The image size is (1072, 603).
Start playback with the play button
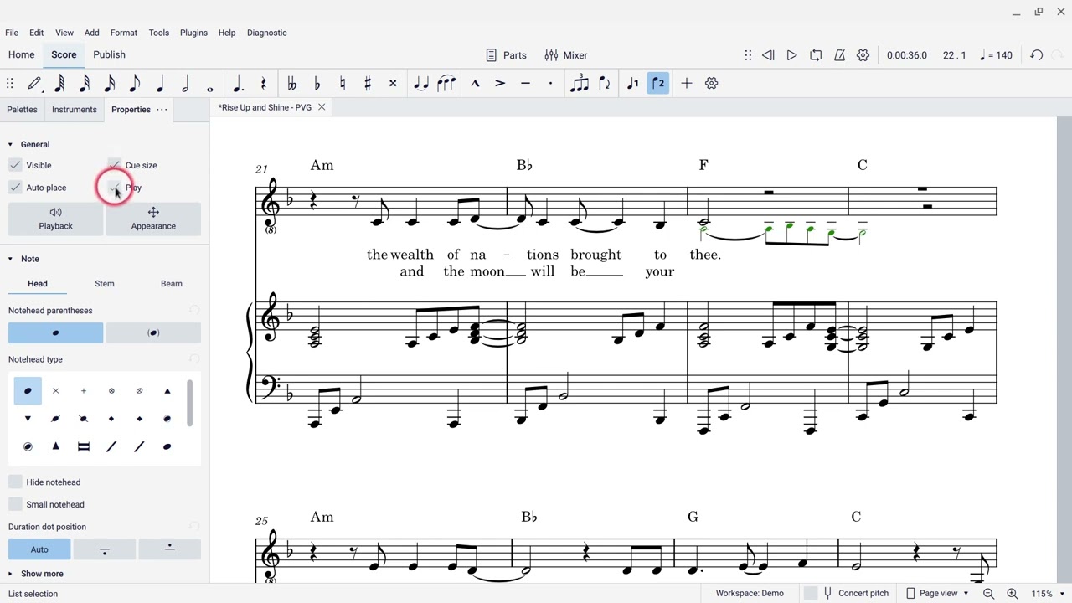pos(791,55)
